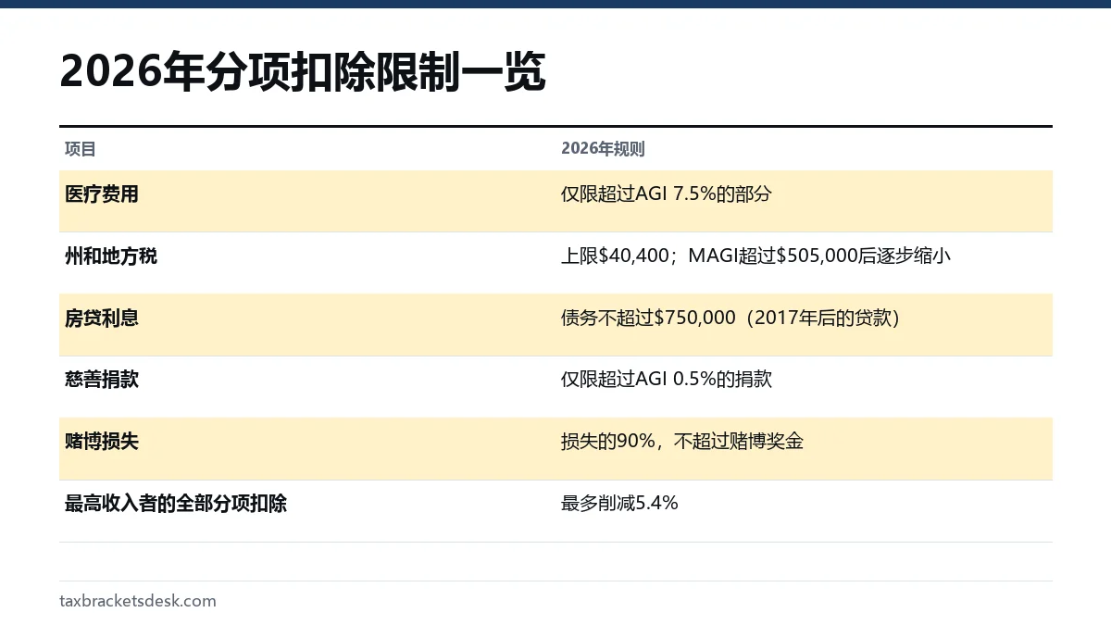
Task: Click the row label 医疗费用
Action: tap(102, 194)
